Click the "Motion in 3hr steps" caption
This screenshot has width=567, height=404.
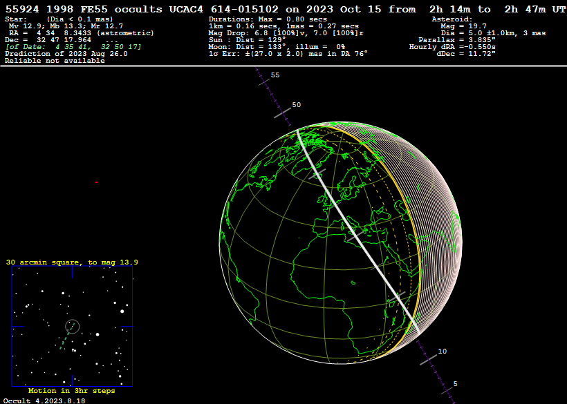point(72,391)
